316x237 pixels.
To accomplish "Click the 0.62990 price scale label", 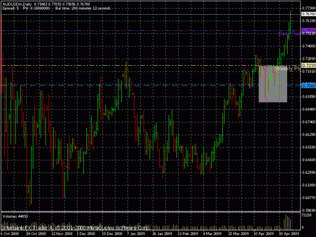I will pos(309,172).
